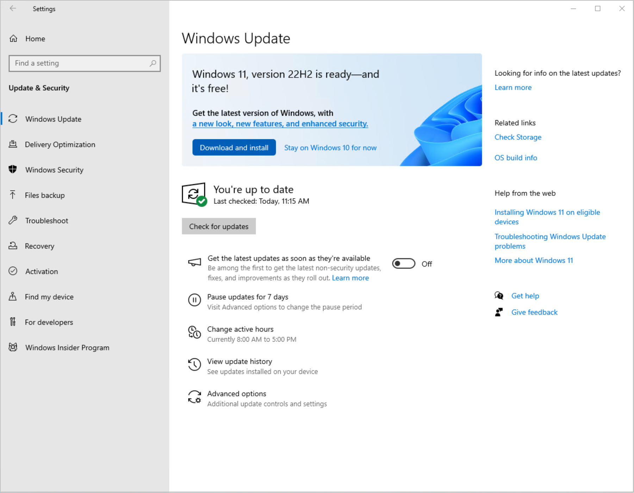The image size is (634, 493).
Task: Open Advanced options via its gear icon
Action: click(x=194, y=397)
